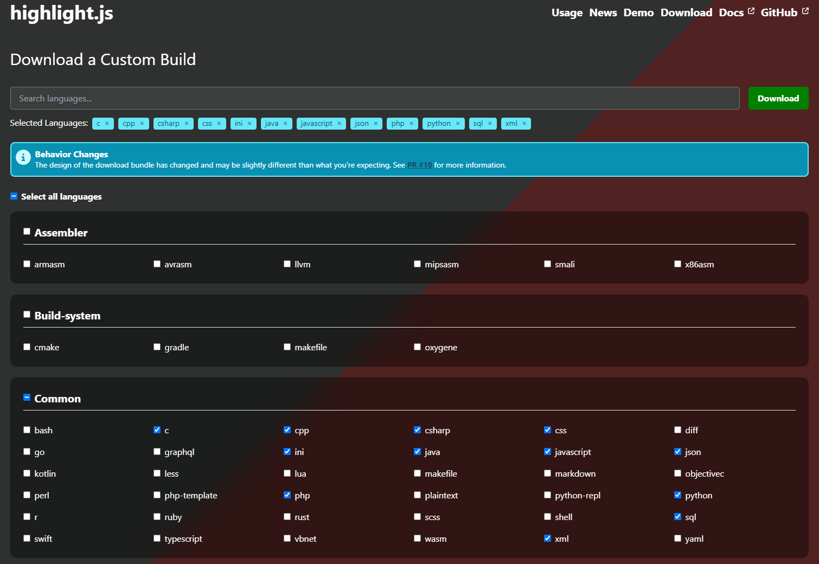Screen dimensions: 819x564
Task: Open GitHub external link in header
Action: [784, 12]
